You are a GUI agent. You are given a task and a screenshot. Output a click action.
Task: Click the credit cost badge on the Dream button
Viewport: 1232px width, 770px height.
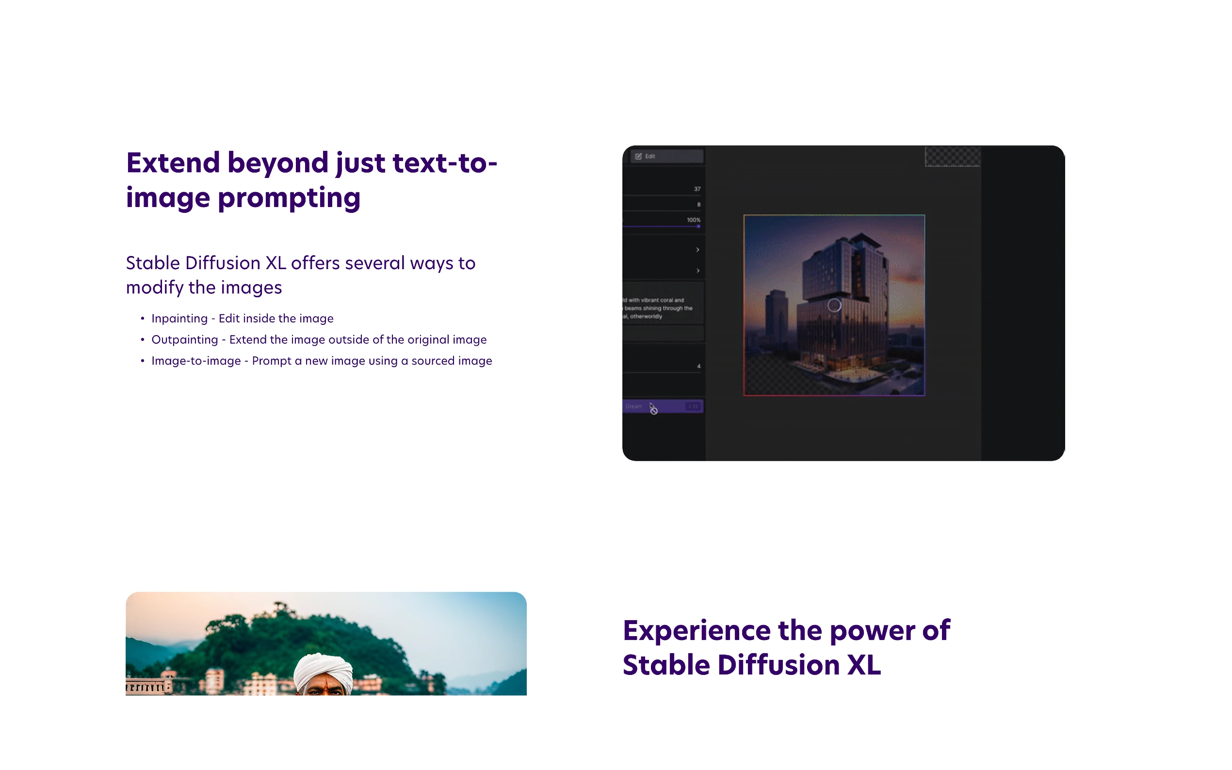click(694, 406)
